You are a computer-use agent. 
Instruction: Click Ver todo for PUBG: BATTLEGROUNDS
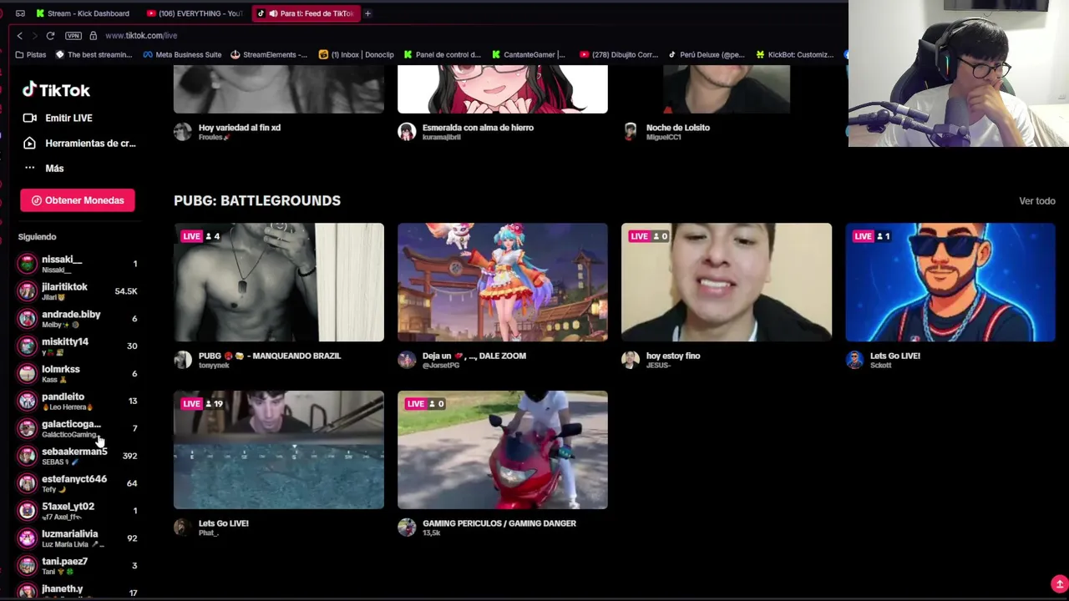point(1036,201)
